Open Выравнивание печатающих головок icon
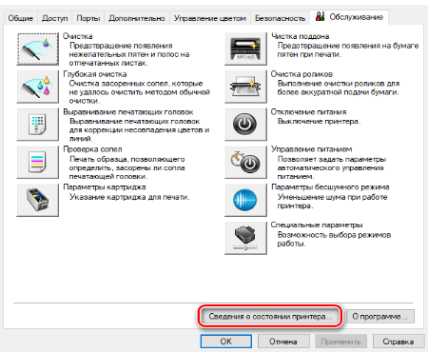The image size is (428, 352). click(x=38, y=125)
